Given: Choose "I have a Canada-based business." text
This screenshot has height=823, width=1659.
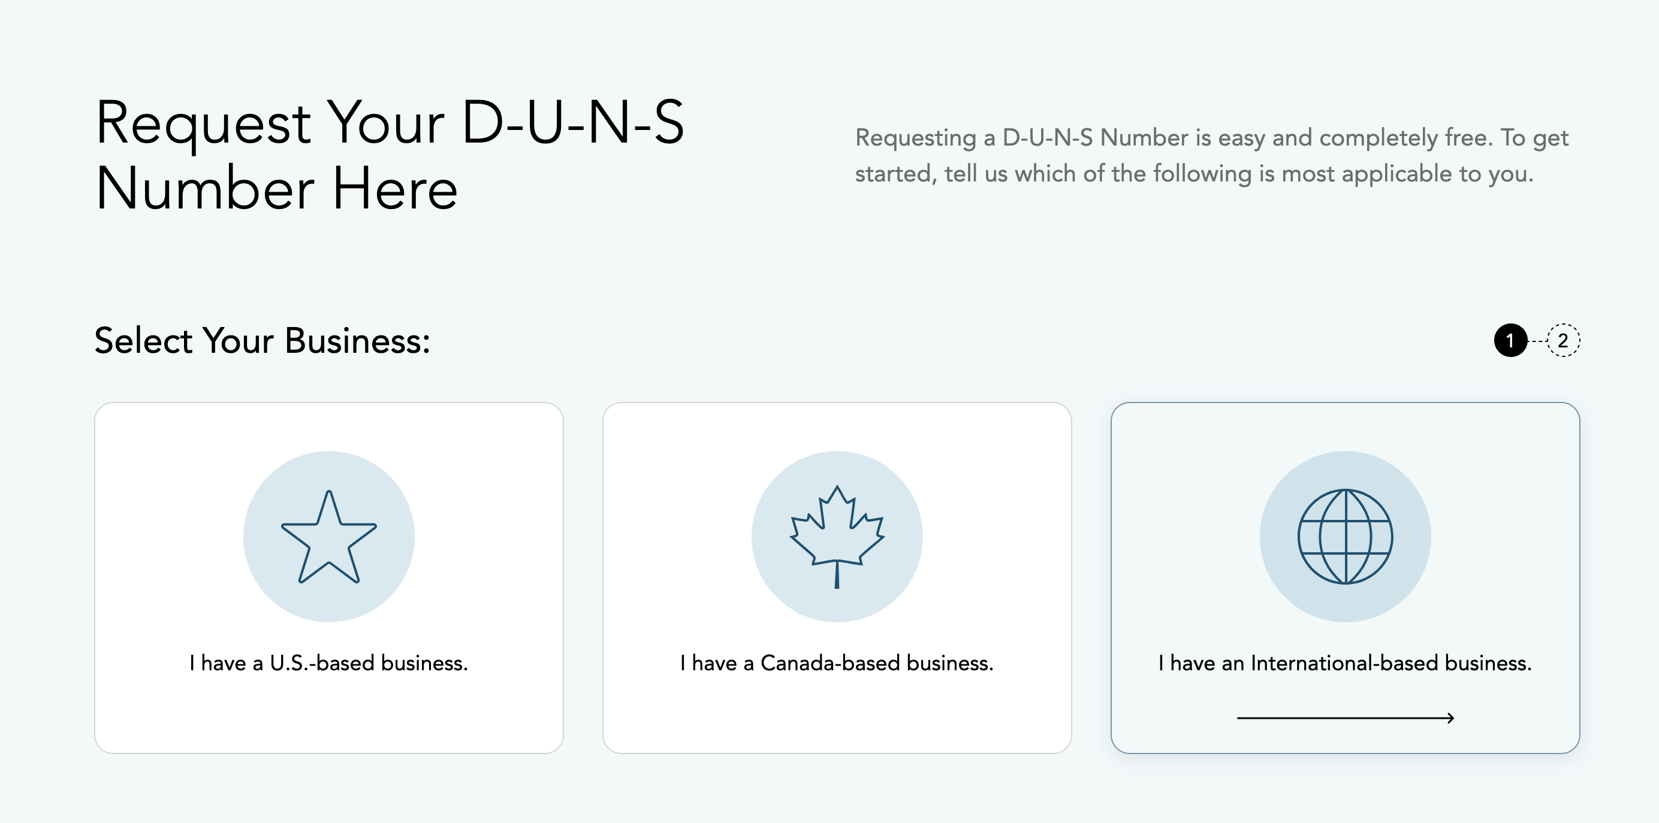Looking at the screenshot, I should tap(837, 663).
